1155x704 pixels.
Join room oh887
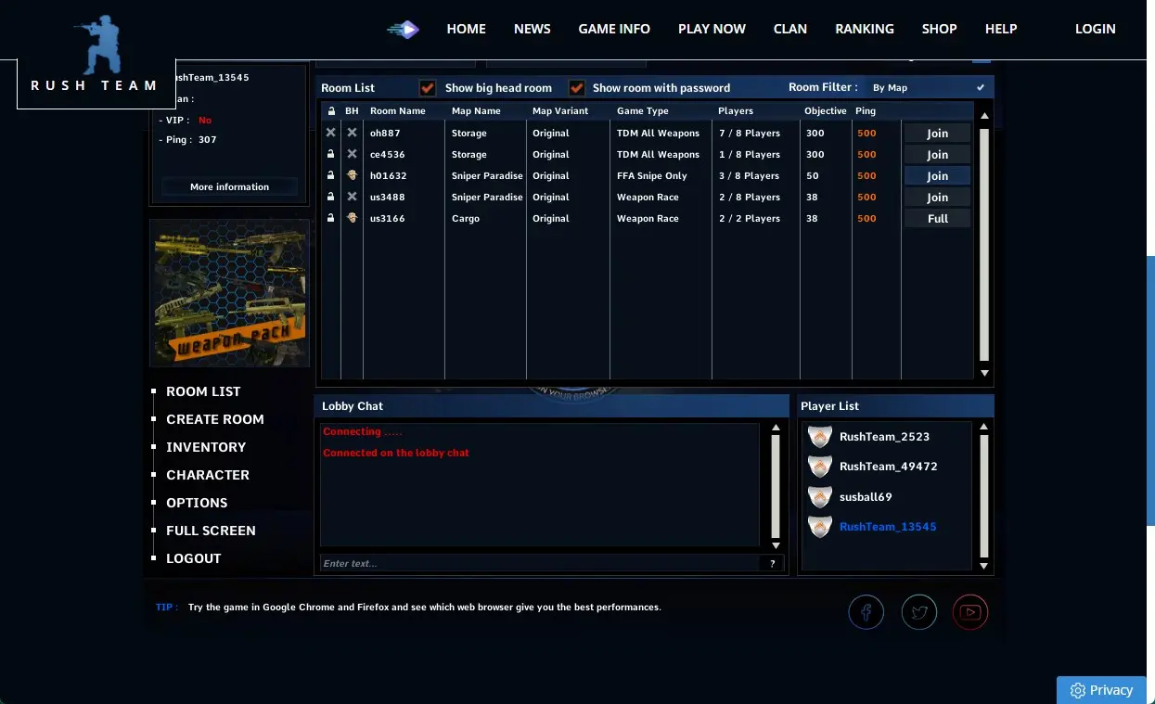(937, 134)
